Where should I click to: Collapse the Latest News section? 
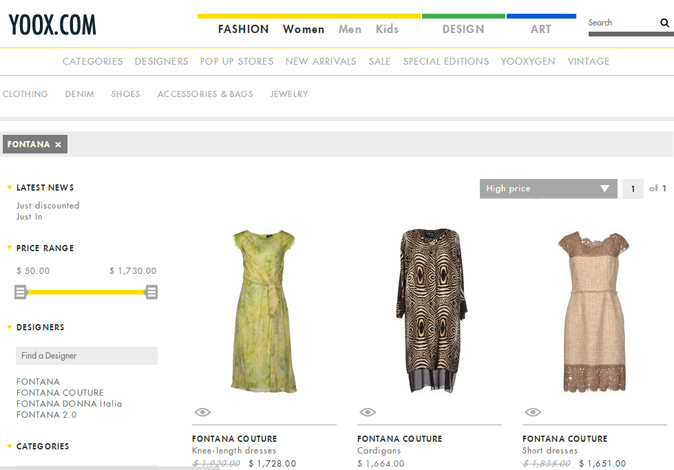coord(10,188)
